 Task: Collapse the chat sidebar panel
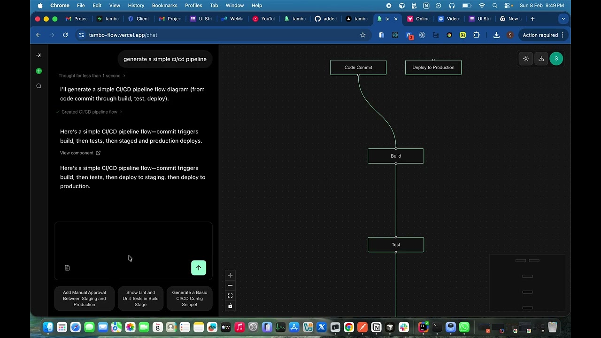point(39,55)
